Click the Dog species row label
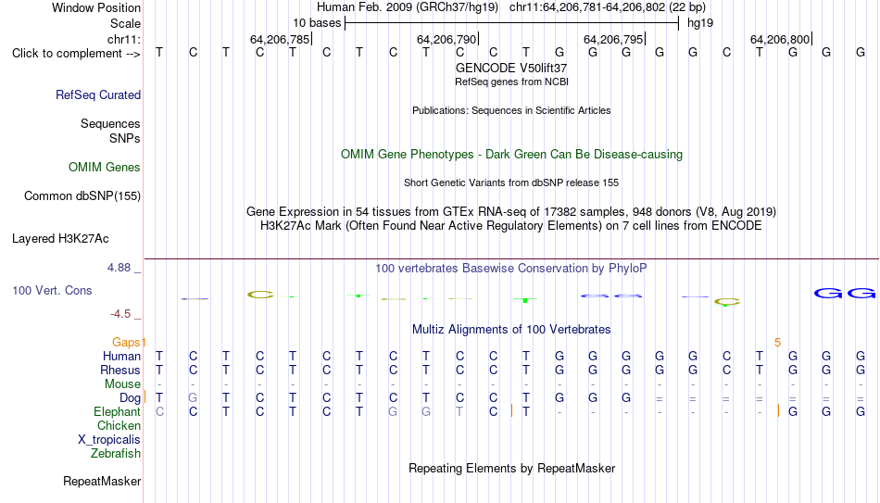 131,398
